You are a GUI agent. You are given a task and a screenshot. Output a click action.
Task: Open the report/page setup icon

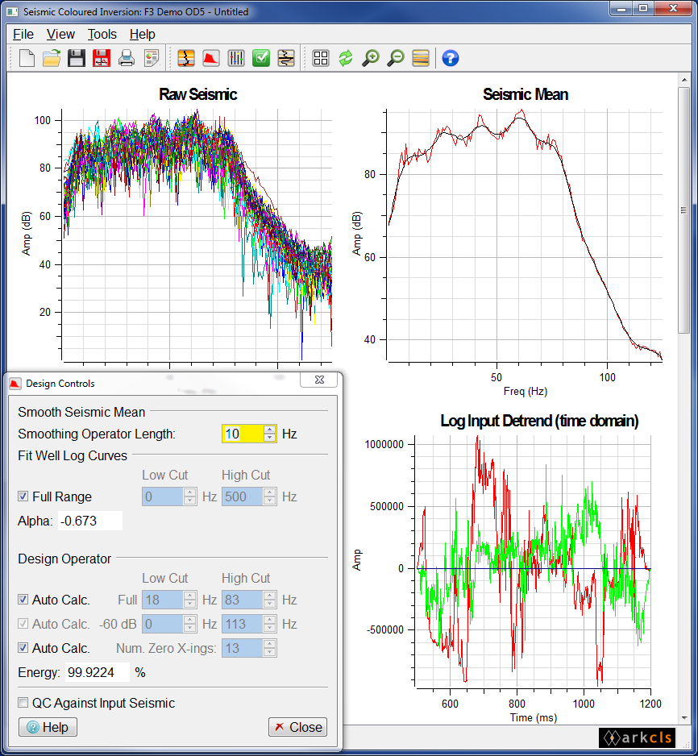[152, 58]
